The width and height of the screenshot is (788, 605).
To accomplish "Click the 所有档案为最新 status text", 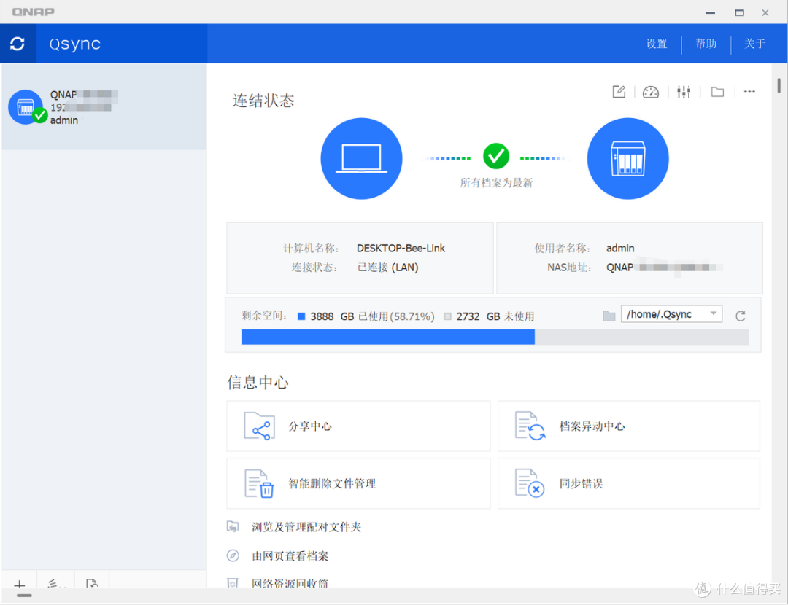I will [496, 183].
